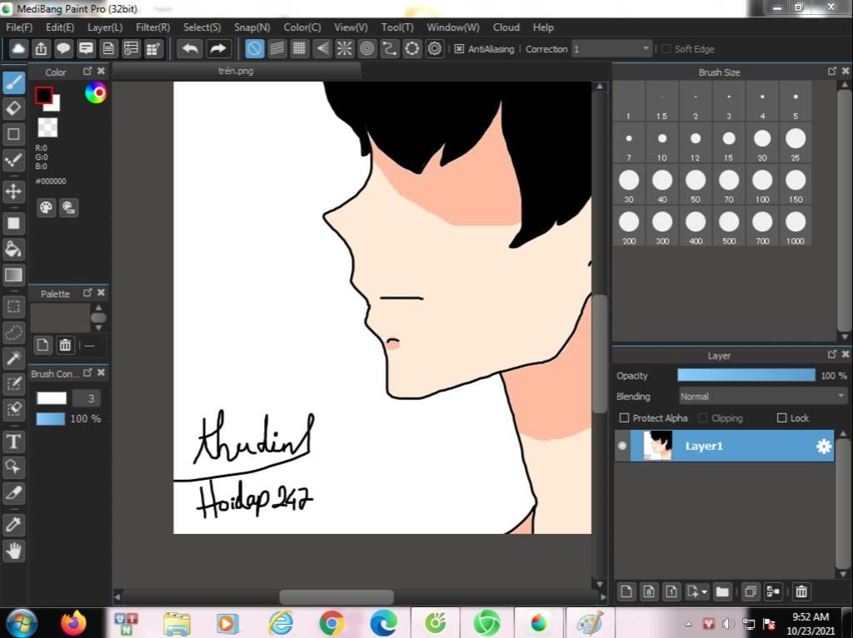The height and width of the screenshot is (638, 853).
Task: Open Firefox from the taskbar
Action: pos(73,623)
